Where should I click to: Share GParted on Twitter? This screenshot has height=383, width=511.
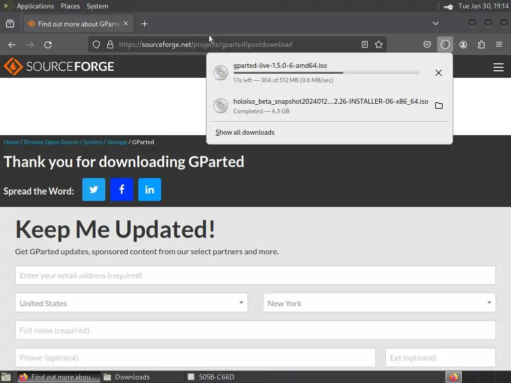coord(94,190)
